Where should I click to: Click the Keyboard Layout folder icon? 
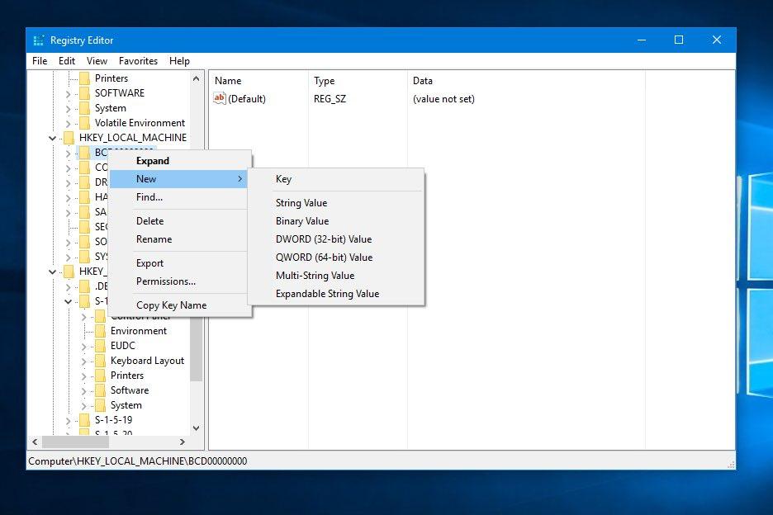101,361
